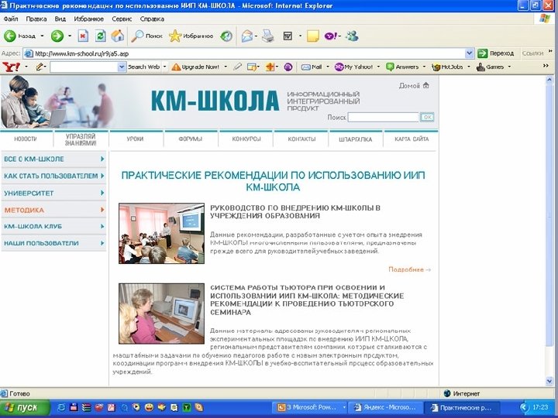Open the КАРТА САЙТА site tab

point(412,139)
